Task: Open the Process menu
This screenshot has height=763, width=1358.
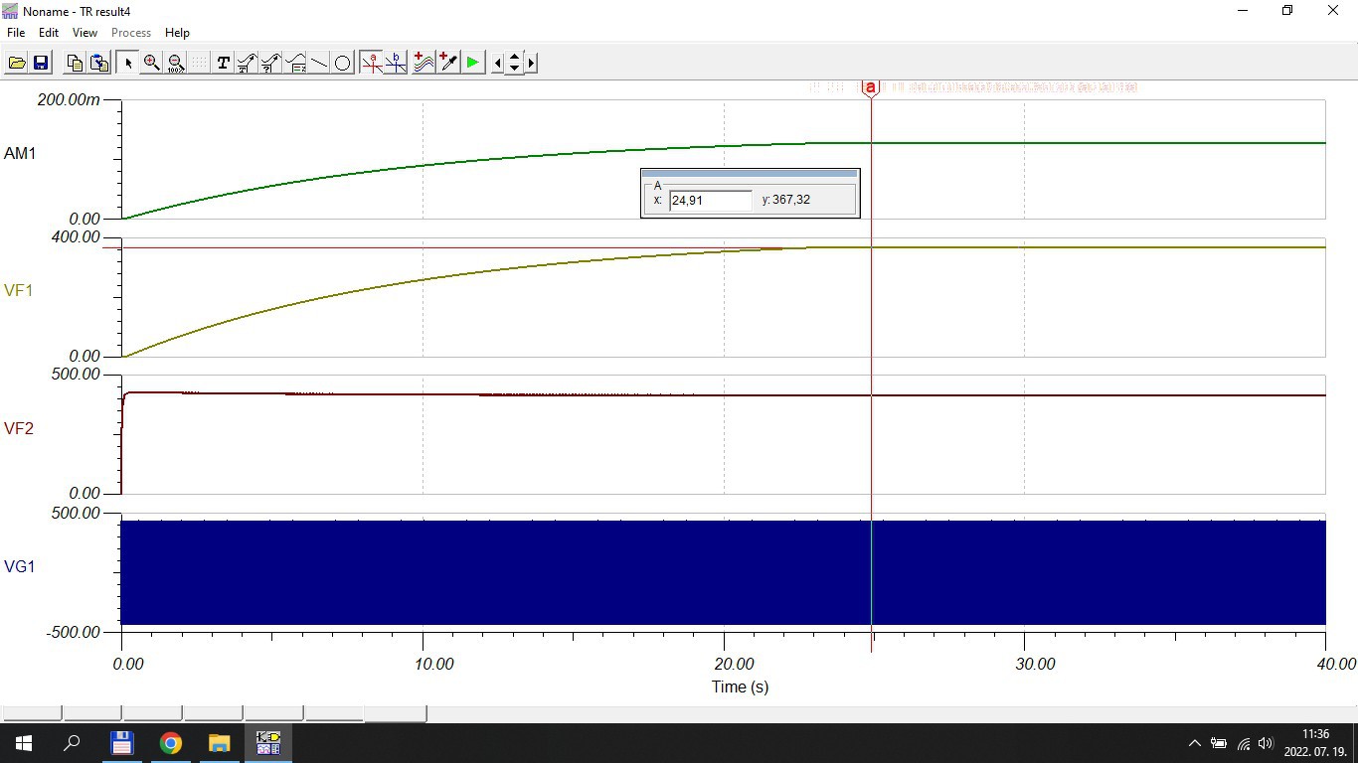Action: (131, 33)
